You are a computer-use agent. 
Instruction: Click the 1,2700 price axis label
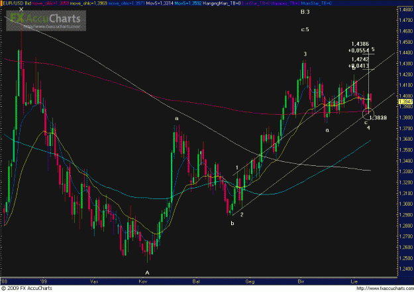coord(406,236)
